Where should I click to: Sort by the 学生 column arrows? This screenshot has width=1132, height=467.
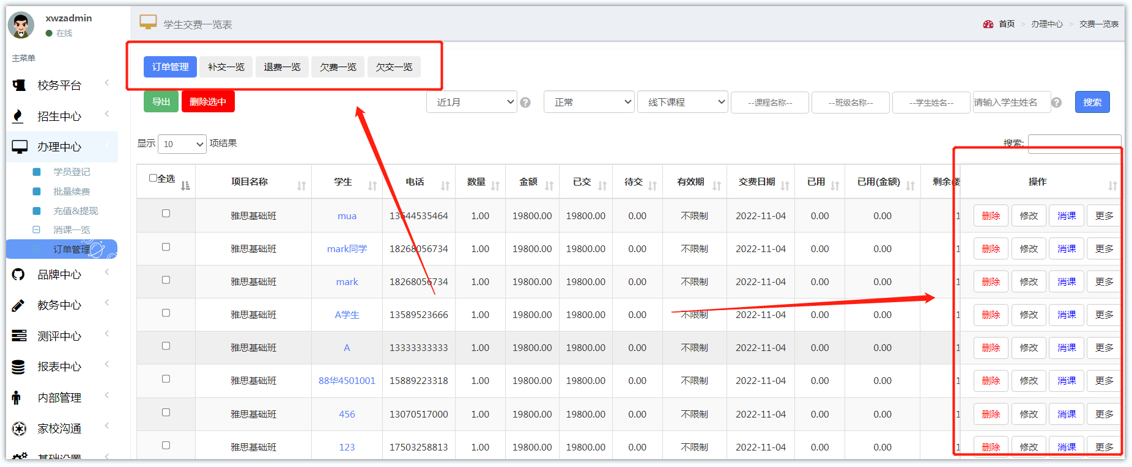tap(372, 186)
